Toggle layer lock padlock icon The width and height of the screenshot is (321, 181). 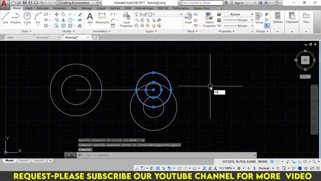145,15
